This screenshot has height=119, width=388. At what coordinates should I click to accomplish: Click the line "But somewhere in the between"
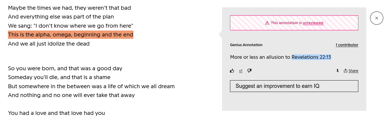[91, 86]
